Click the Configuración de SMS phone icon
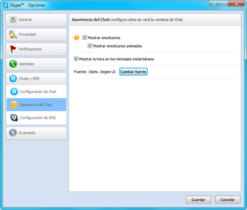Screen dimensions: 247x210 point(14,118)
